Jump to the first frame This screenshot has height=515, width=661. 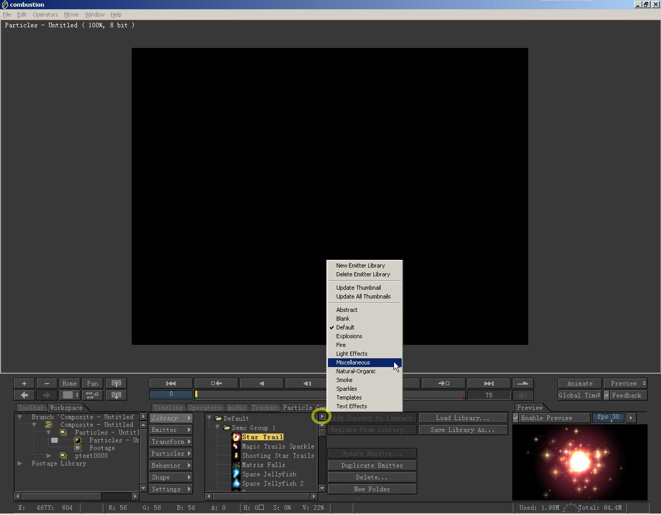(x=171, y=384)
